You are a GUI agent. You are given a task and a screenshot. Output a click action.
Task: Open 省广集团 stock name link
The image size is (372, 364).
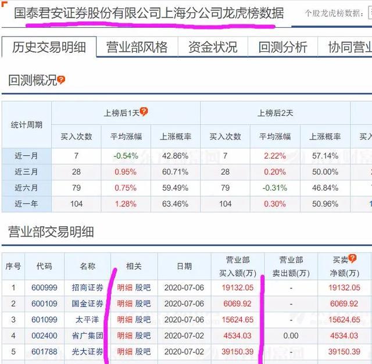88,336
